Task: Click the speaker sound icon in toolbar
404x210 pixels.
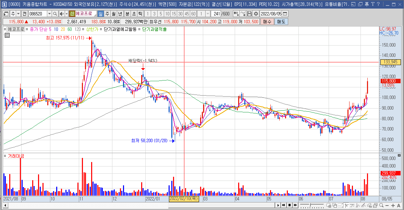Action: coord(62,14)
